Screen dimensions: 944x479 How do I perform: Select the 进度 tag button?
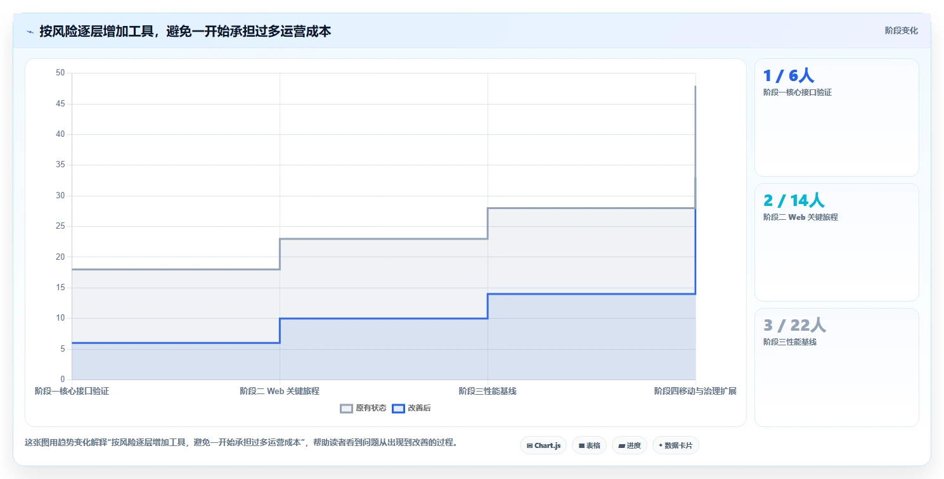coord(629,445)
